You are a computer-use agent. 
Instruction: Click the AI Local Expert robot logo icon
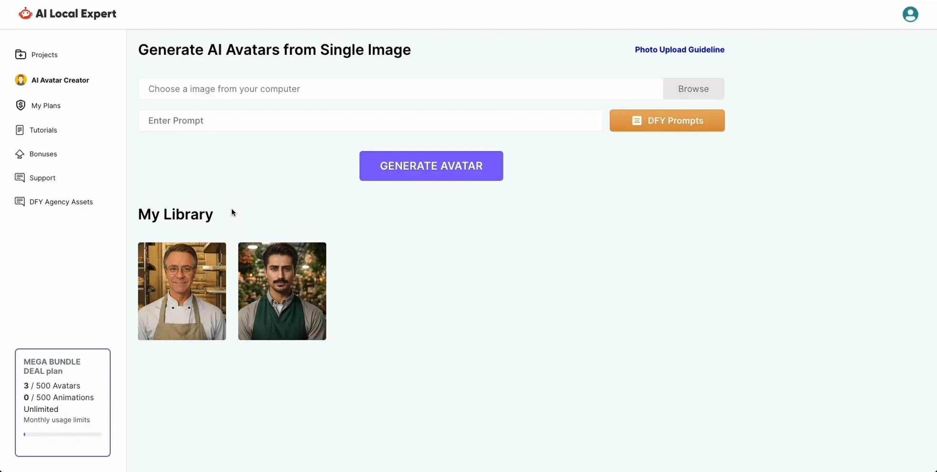click(x=25, y=14)
